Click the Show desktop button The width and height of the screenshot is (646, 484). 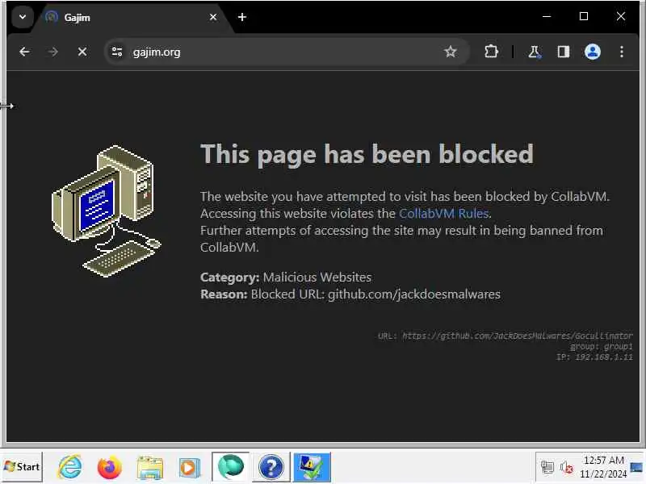636,467
